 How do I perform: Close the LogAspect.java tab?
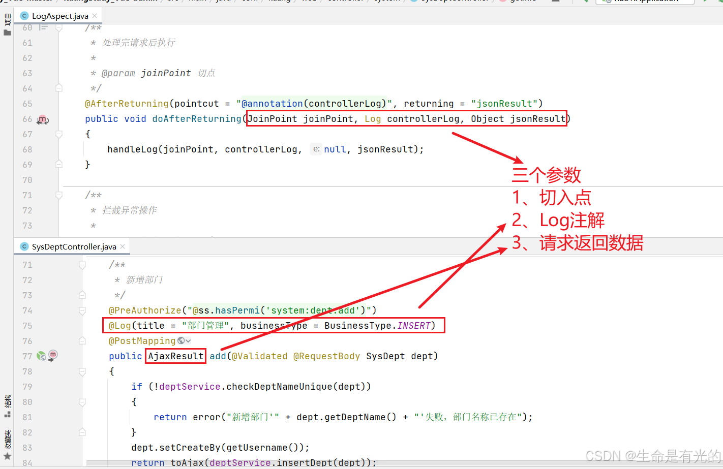(95, 16)
